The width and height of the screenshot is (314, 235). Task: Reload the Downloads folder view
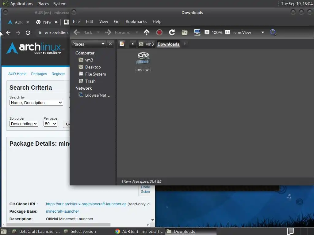click(172, 32)
